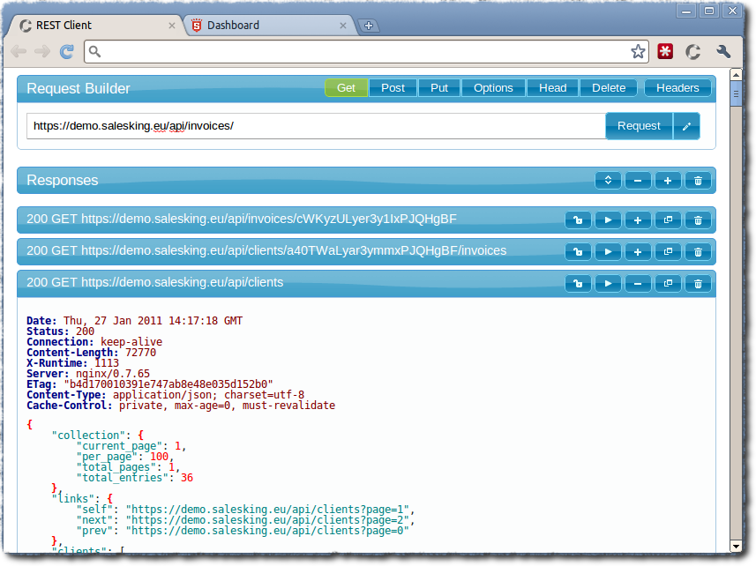Select the Put request method
Screen dimensions: 756x566
(439, 88)
